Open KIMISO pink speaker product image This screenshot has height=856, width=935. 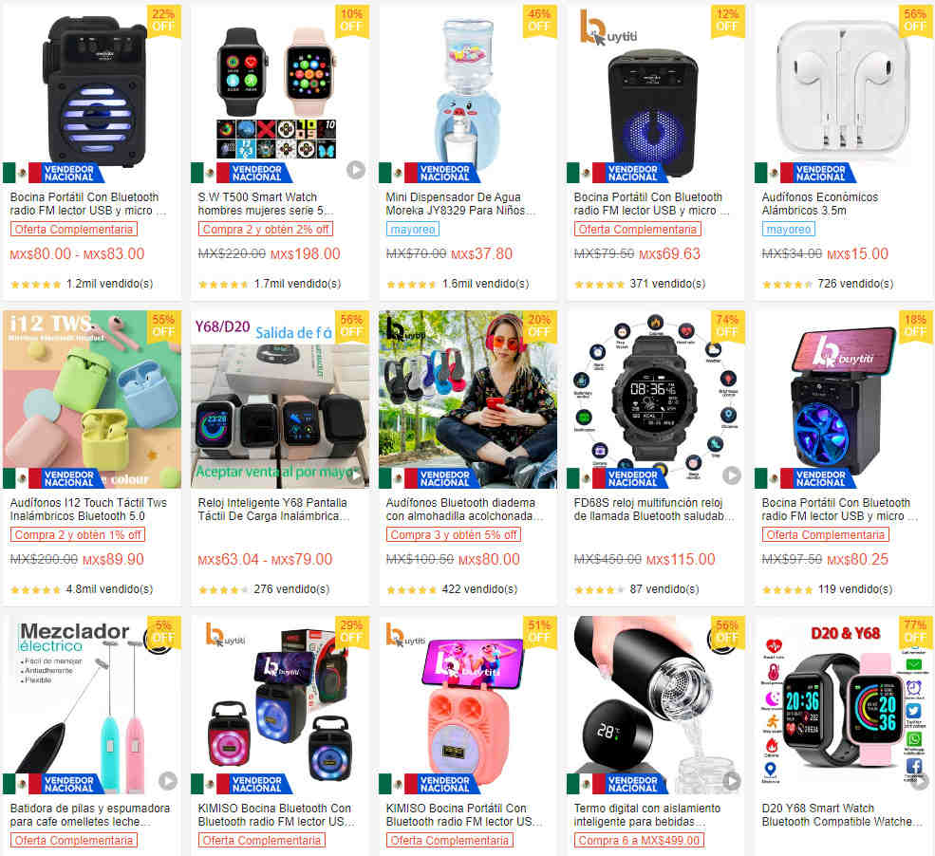pyautogui.click(x=467, y=704)
